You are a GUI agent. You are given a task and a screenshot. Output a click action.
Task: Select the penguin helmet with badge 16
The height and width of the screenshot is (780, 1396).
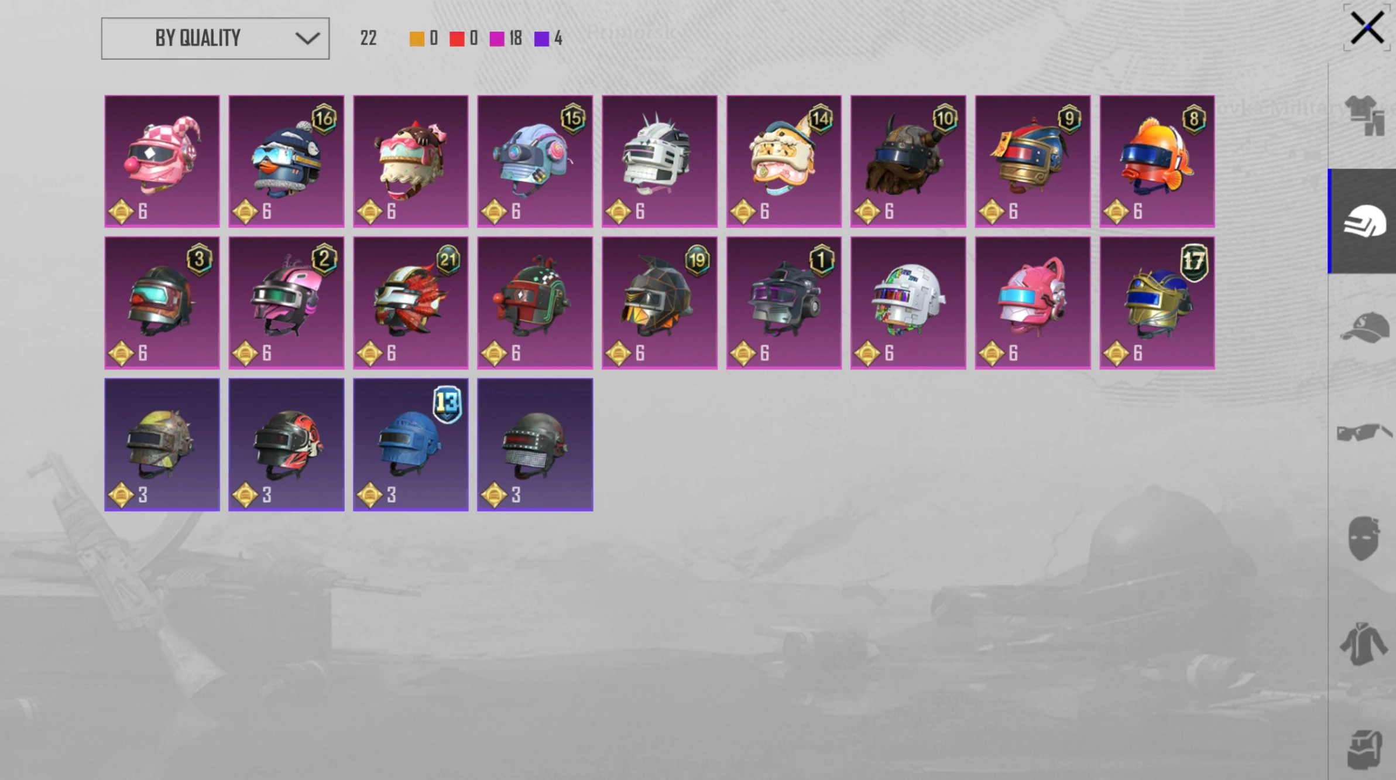pos(286,161)
